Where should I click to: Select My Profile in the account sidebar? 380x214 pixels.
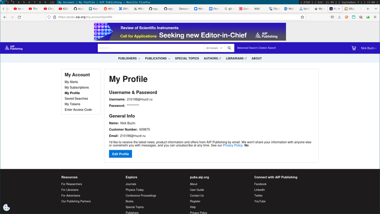72,93
